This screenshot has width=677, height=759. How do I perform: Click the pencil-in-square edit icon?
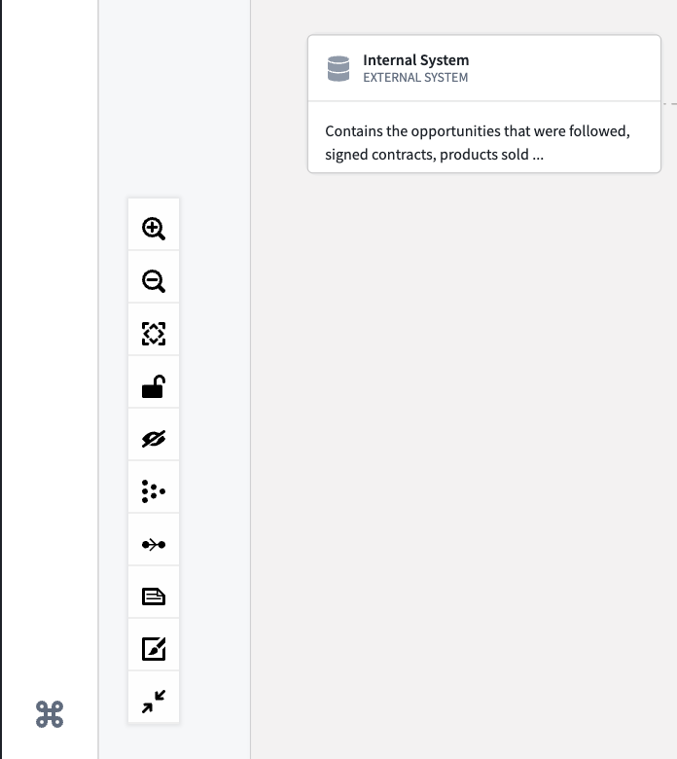[154, 649]
